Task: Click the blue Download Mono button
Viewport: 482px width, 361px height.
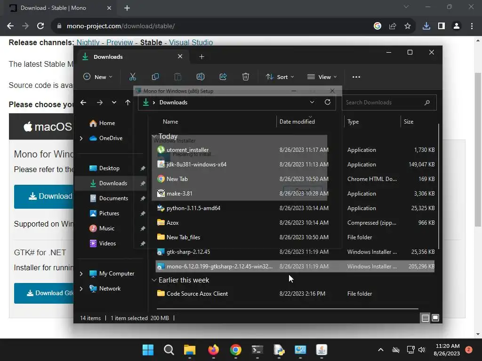Action: [x=44, y=196]
